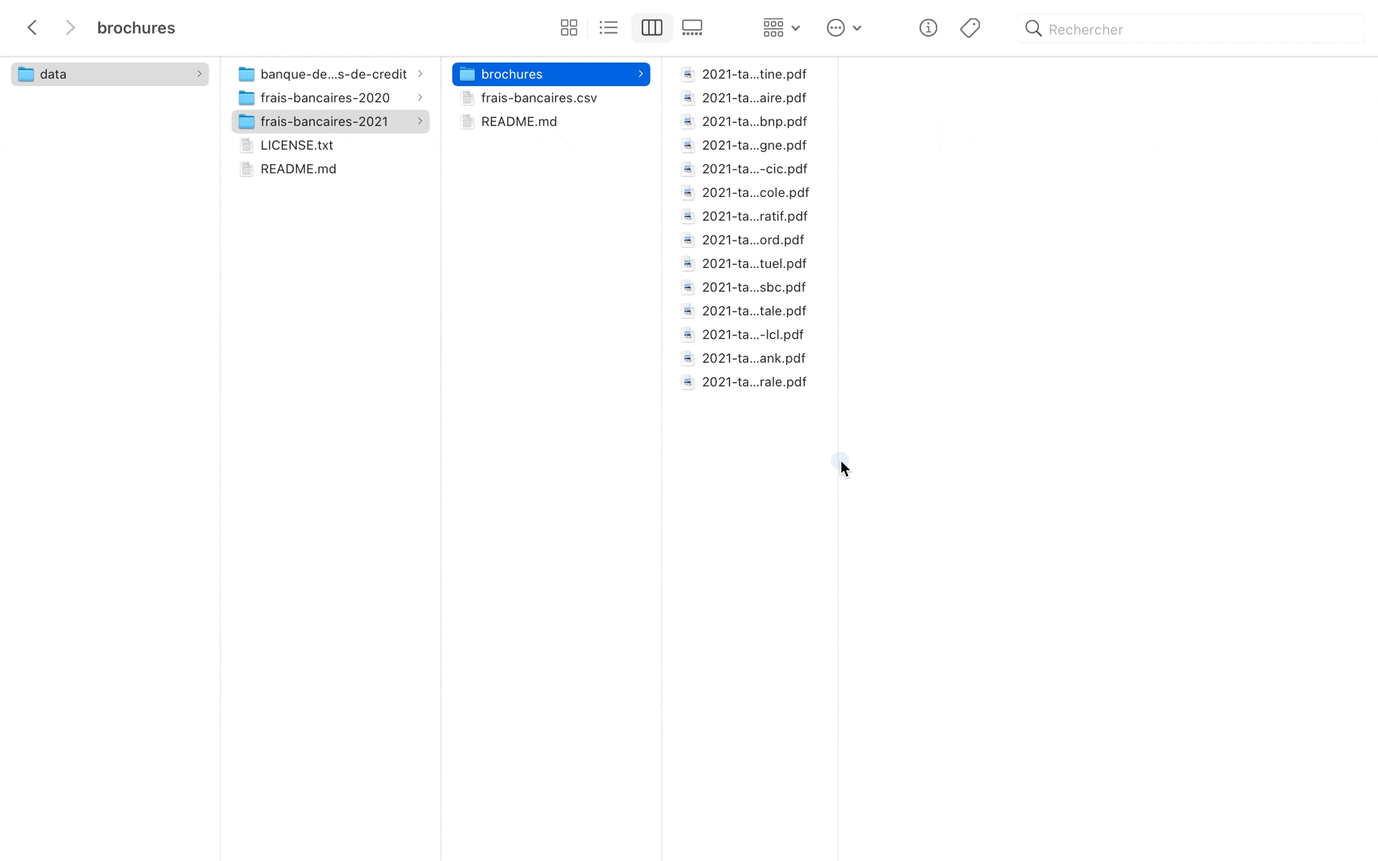This screenshot has height=861, width=1378.
Task: Click in the Rechercher search field
Action: (1192, 29)
